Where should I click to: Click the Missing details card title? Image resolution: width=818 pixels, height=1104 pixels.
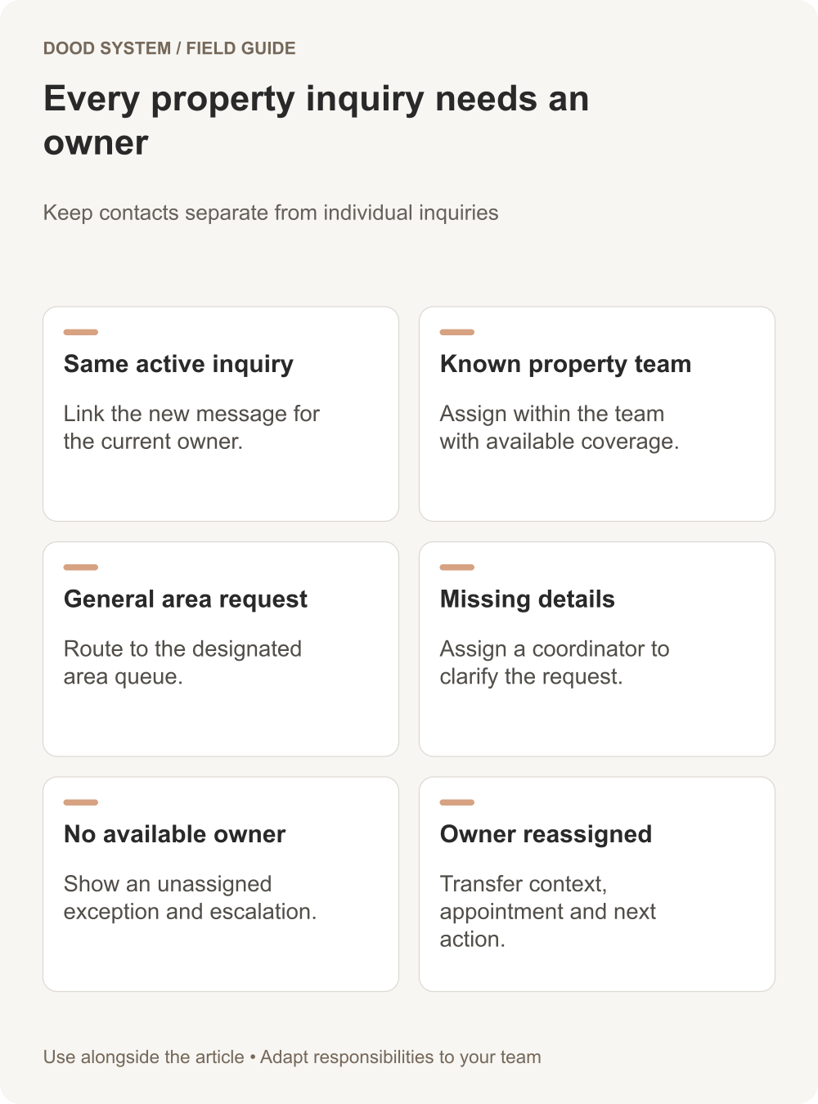tap(527, 599)
